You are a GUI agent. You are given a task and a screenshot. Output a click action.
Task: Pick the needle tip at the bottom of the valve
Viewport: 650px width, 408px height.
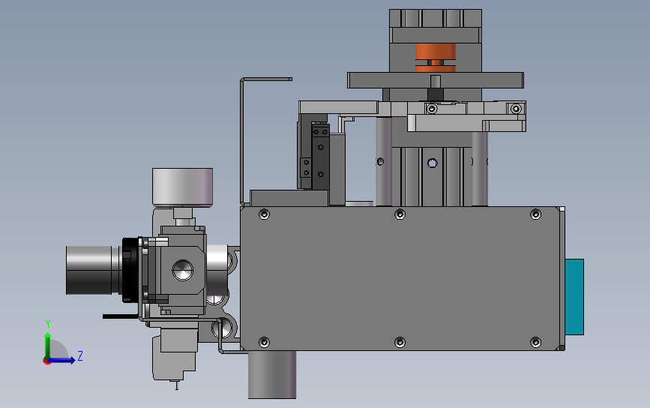177,385
